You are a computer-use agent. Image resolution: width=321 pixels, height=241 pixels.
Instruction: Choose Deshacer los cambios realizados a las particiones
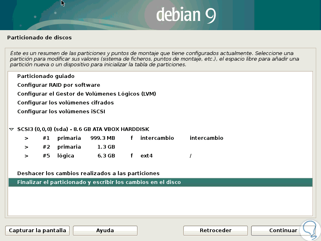point(160,173)
